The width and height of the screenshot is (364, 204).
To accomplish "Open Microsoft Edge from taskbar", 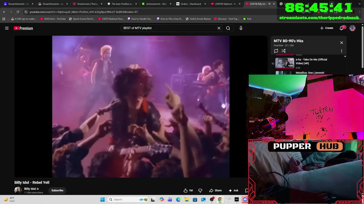I will (178, 199).
